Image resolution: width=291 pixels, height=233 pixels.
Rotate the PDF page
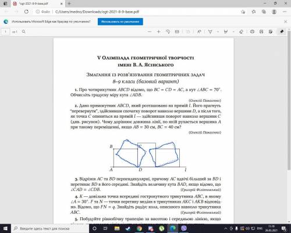pos(168,31)
